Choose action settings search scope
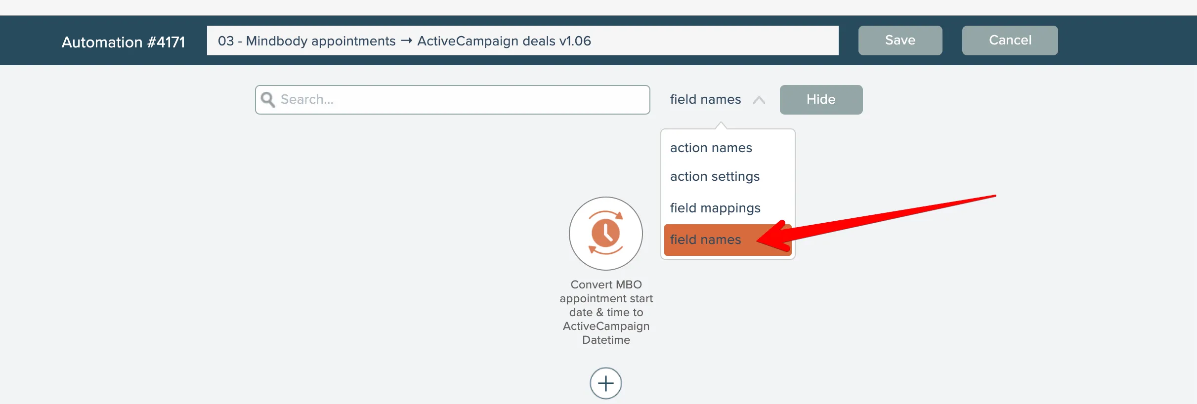 click(715, 176)
